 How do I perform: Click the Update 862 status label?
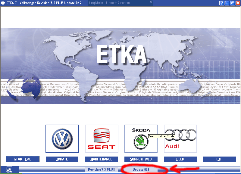pos(141,169)
